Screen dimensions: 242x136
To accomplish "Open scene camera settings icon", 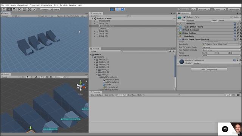I will (x=51, y=77).
